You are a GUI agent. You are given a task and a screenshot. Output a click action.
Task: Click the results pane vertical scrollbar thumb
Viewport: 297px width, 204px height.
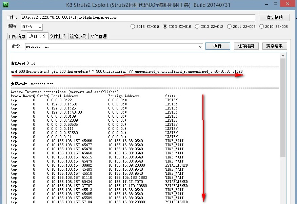[283, 108]
